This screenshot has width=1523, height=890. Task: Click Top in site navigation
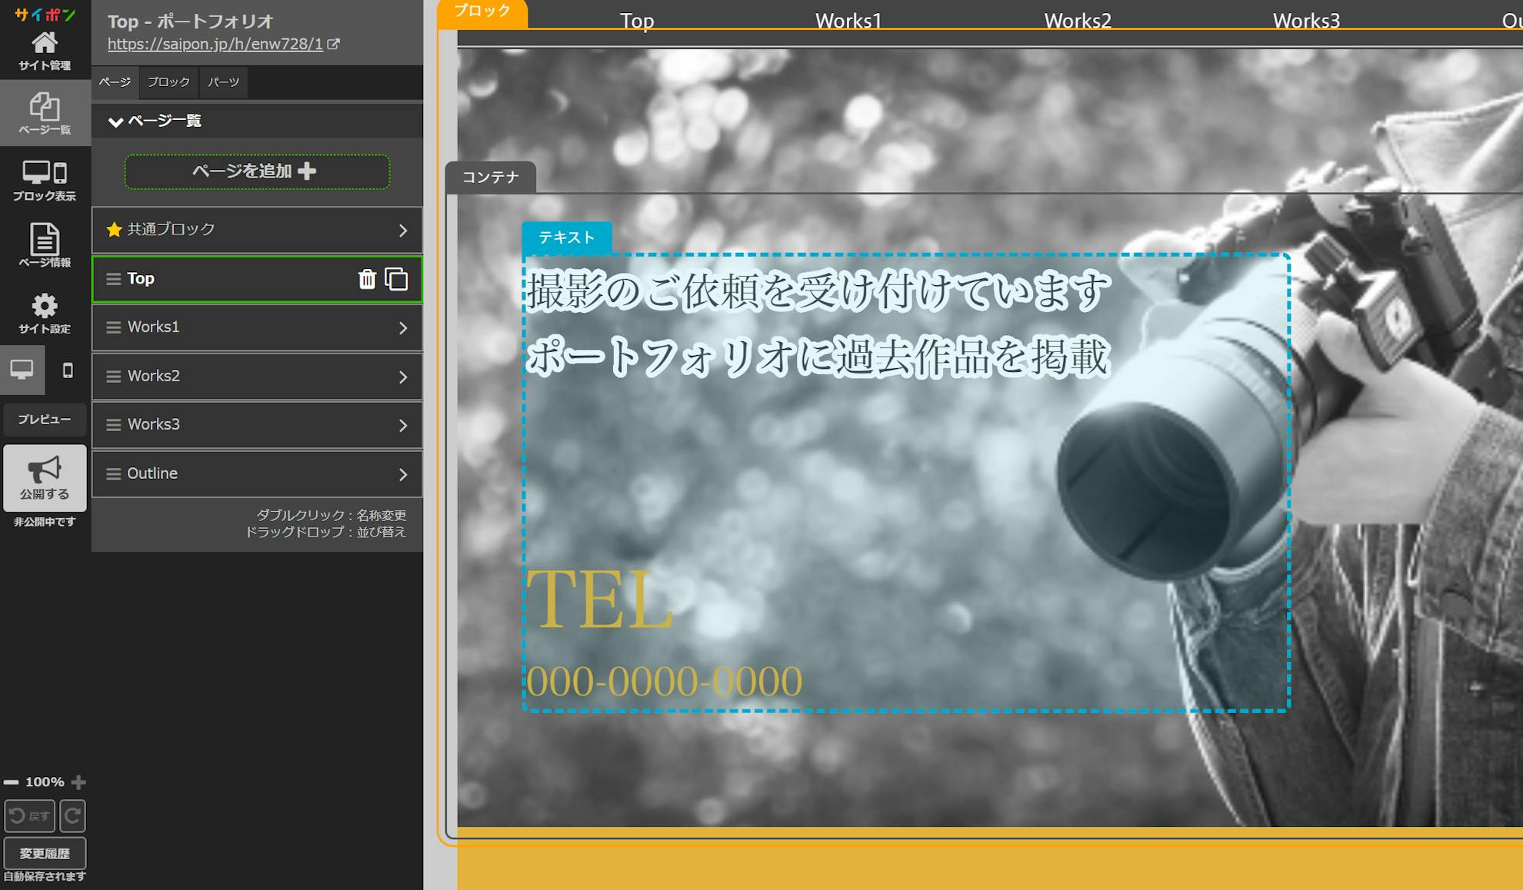point(637,21)
